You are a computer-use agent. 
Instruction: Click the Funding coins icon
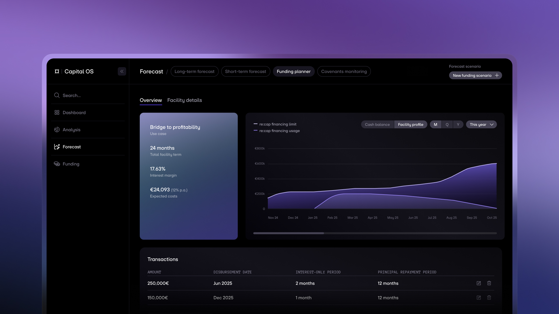coord(57,164)
